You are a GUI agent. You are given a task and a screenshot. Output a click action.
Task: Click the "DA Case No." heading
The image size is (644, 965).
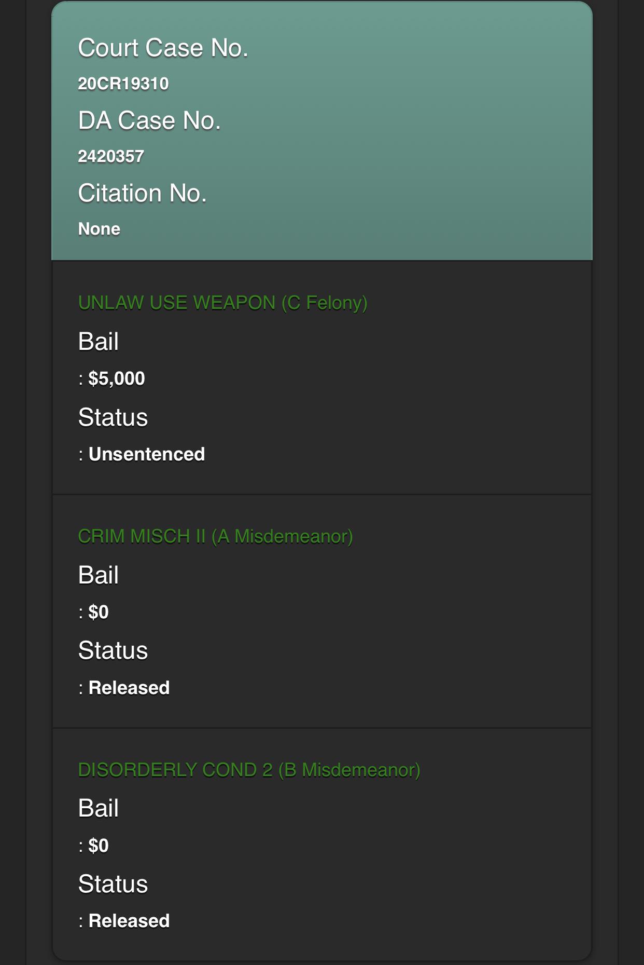click(x=149, y=121)
